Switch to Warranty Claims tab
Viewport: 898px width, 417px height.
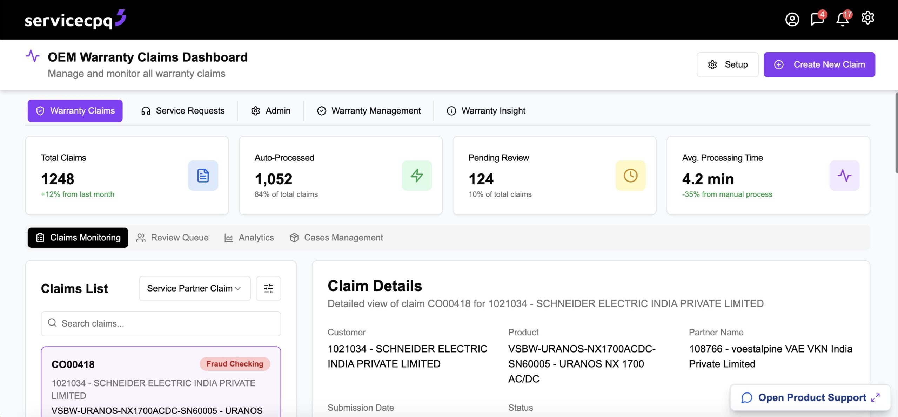[75, 111]
